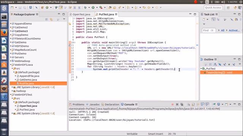Toggle Show Console on standard output change

202,104
